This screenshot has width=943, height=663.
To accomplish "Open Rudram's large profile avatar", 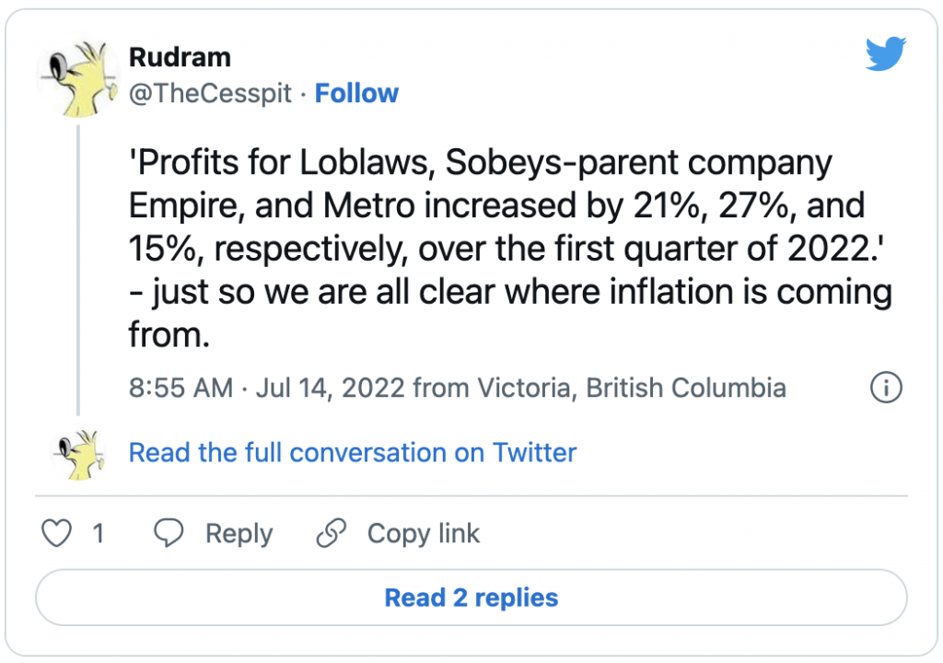I will coord(77,78).
